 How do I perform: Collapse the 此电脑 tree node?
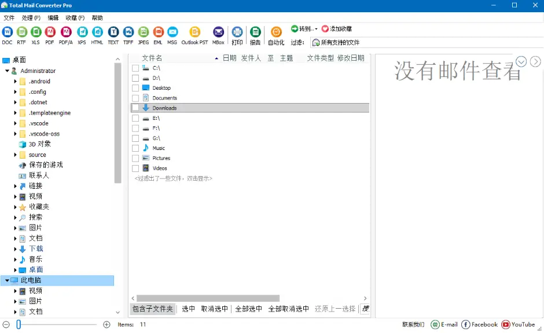tap(7, 280)
